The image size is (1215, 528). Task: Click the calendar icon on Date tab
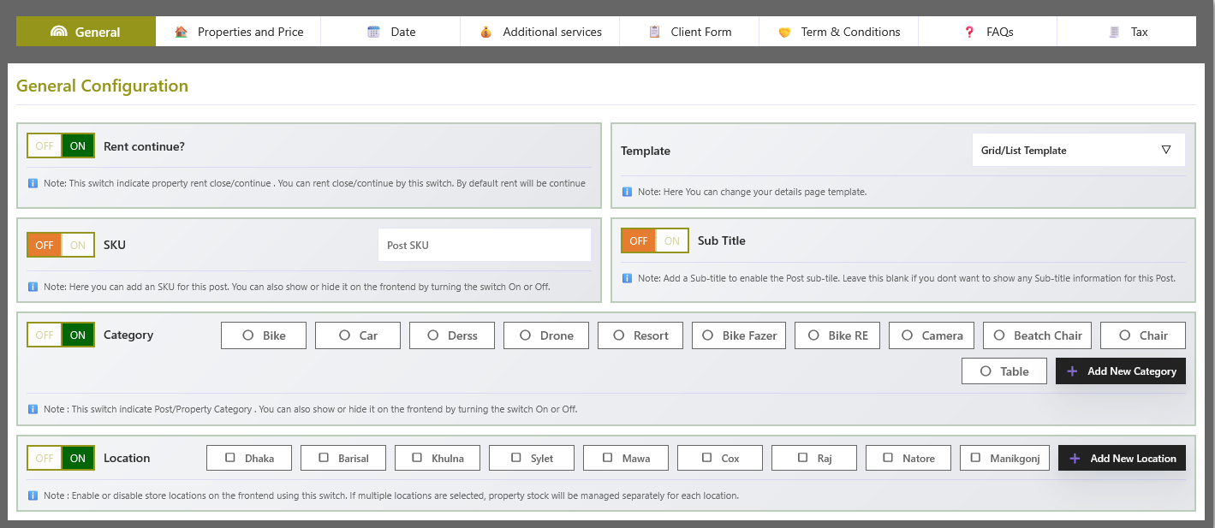point(373,32)
